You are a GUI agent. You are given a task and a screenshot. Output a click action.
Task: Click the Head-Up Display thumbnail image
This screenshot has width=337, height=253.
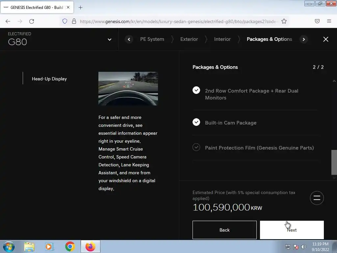[128, 89]
